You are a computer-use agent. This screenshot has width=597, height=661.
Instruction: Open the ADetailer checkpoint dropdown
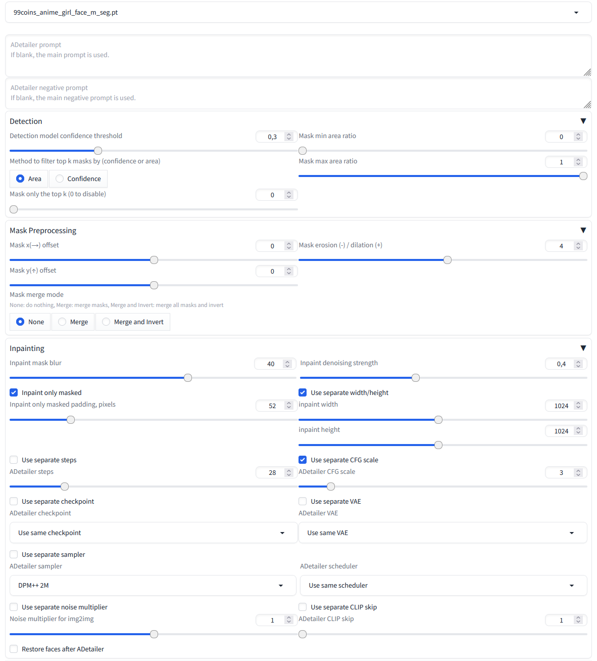(x=282, y=533)
